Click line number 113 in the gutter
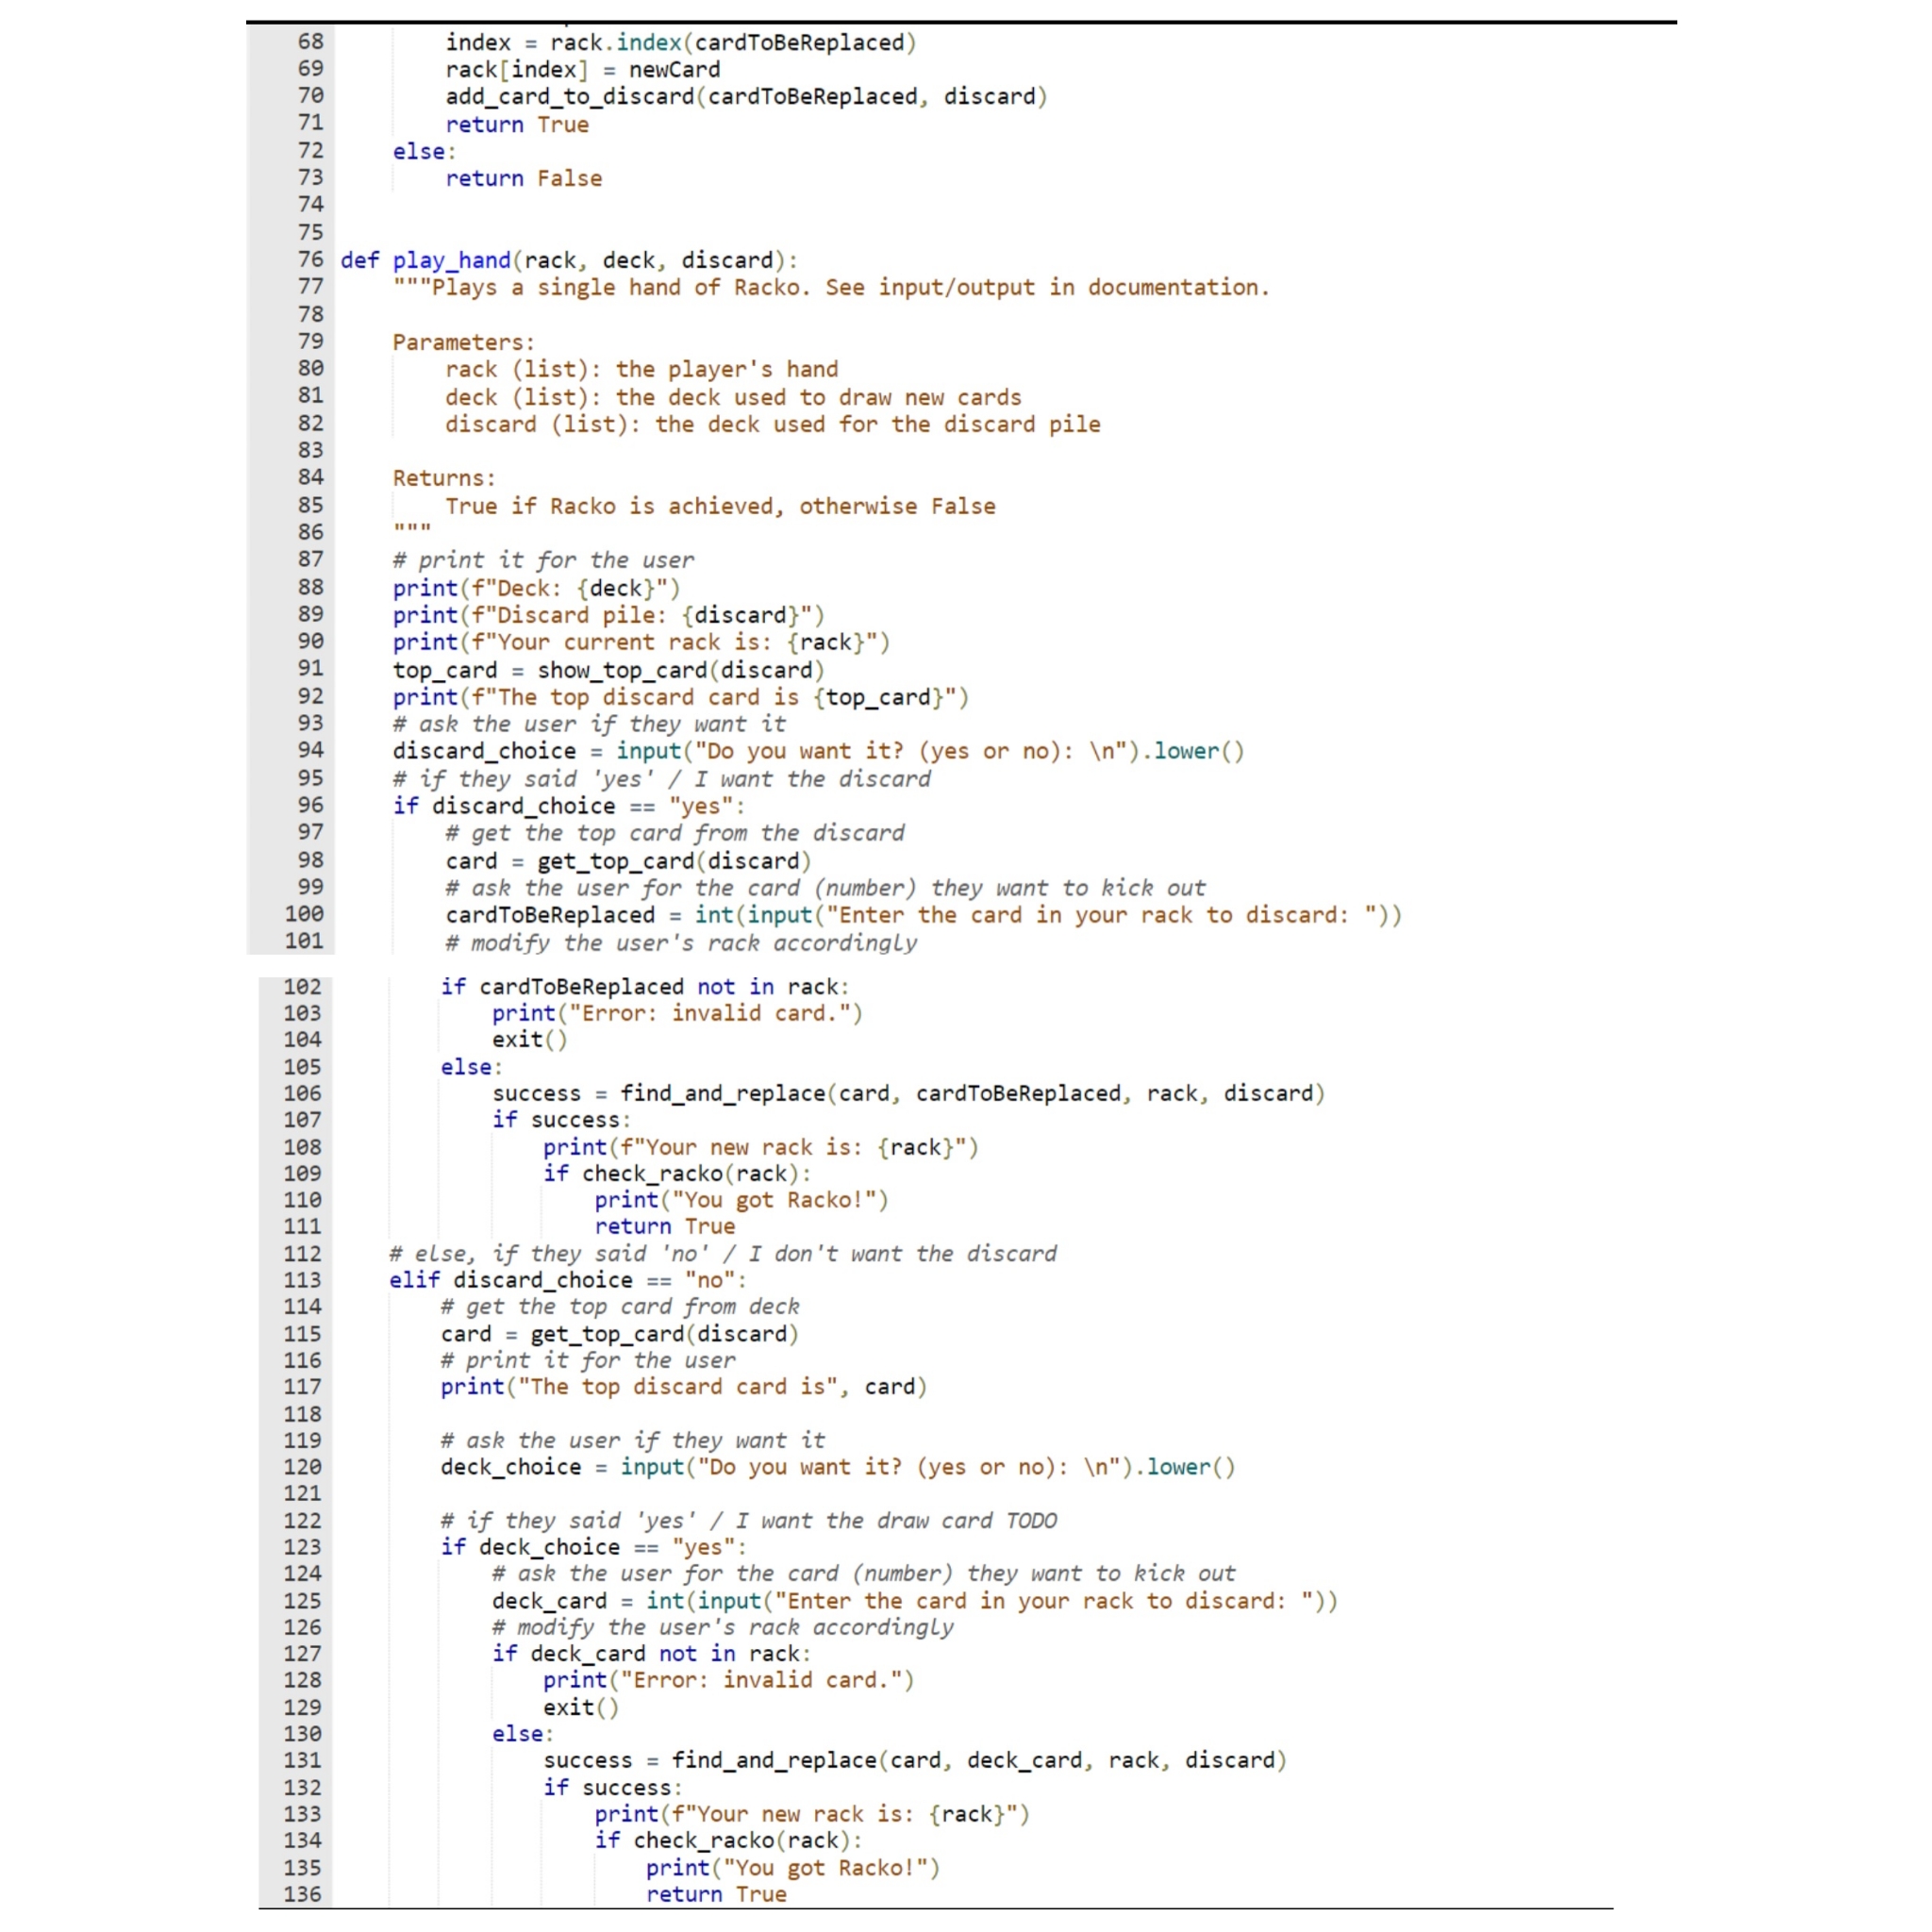The image size is (1932, 1932). pyautogui.click(x=302, y=1280)
